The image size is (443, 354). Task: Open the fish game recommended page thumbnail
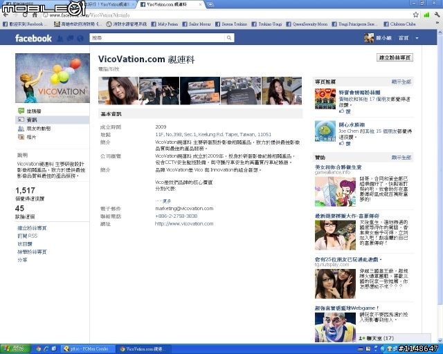pos(325,131)
